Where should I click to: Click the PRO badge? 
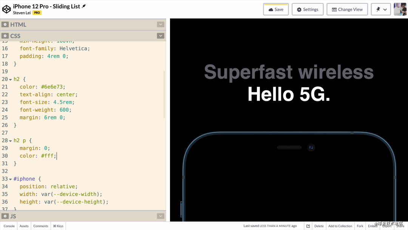coord(37,13)
